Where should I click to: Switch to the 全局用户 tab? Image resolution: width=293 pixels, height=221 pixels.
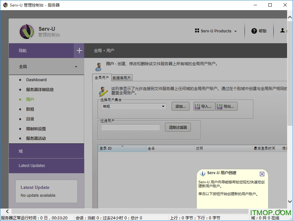pyautogui.click(x=102, y=78)
